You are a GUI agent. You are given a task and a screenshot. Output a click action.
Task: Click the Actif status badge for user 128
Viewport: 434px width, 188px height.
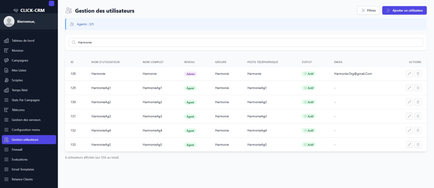309,74
